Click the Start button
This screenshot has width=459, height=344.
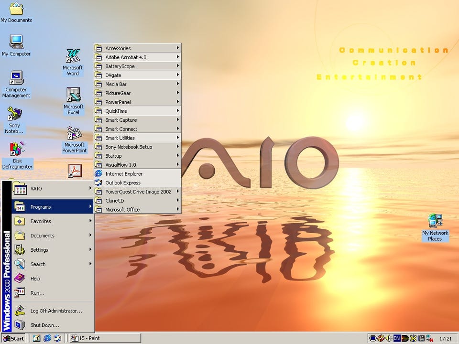13,338
